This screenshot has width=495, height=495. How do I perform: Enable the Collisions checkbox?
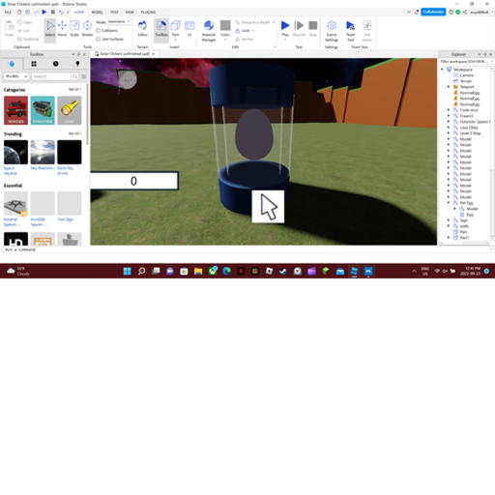click(99, 30)
